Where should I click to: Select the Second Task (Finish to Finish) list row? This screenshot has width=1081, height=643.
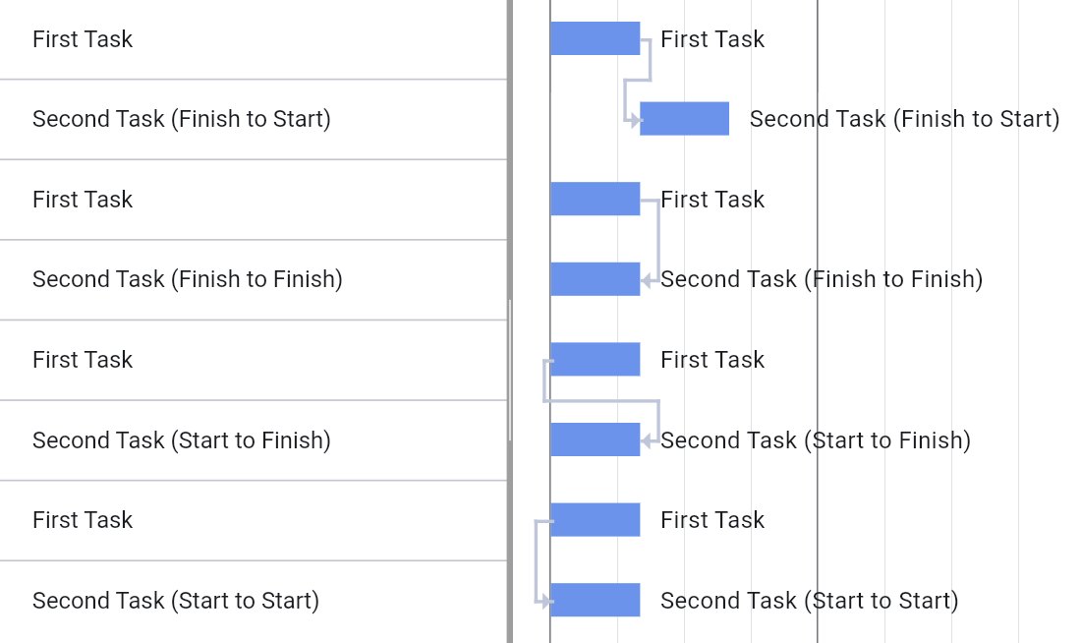188,279
